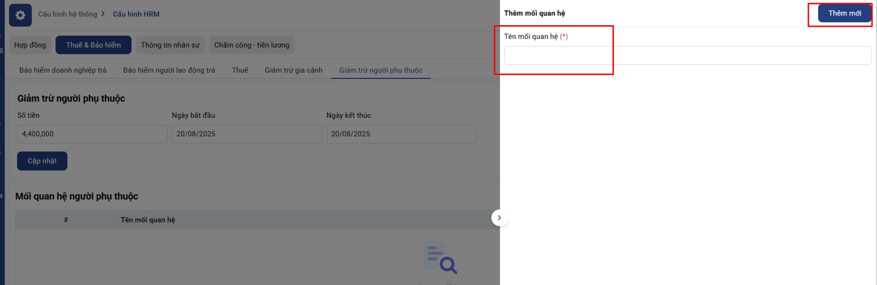Open the Giảm trừ gia cảnh sub-tab
The image size is (877, 285).
293,70
